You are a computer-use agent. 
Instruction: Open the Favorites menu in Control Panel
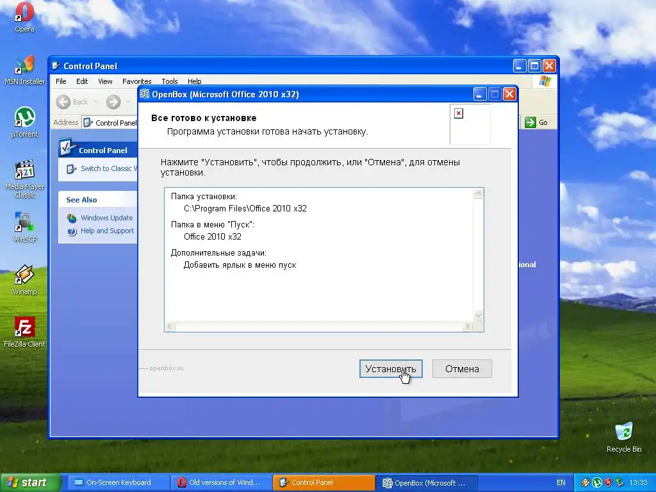point(137,81)
